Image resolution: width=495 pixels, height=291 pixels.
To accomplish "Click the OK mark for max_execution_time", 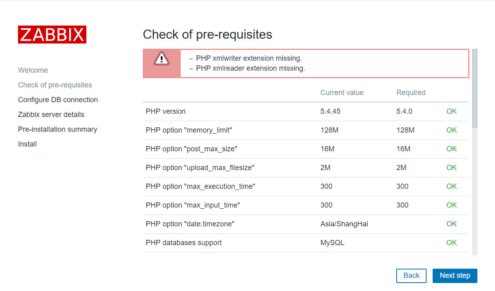I will (x=451, y=186).
